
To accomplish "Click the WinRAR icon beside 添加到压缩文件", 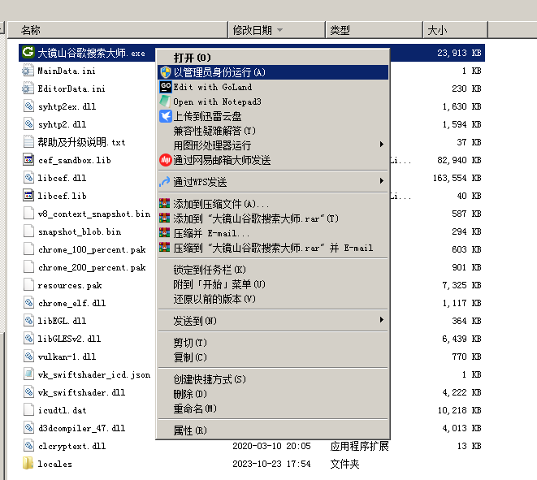I will click(x=165, y=204).
